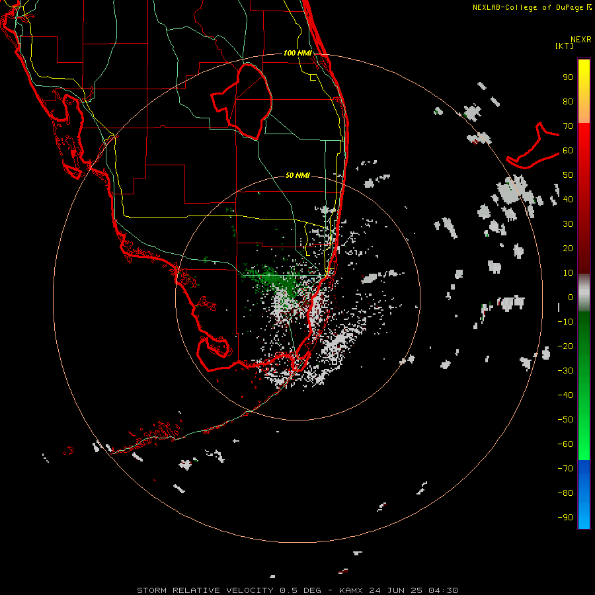Click the -60 value on velocity scale

coord(565,444)
